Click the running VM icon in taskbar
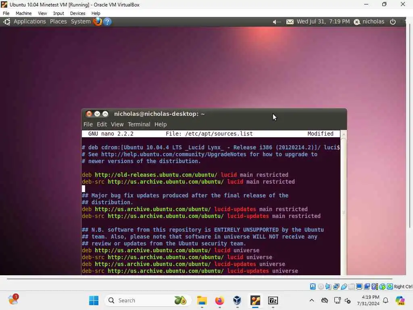The width and height of the screenshot is (413, 310). [x=255, y=300]
